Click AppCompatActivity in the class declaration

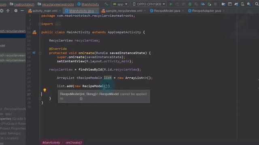124,32
